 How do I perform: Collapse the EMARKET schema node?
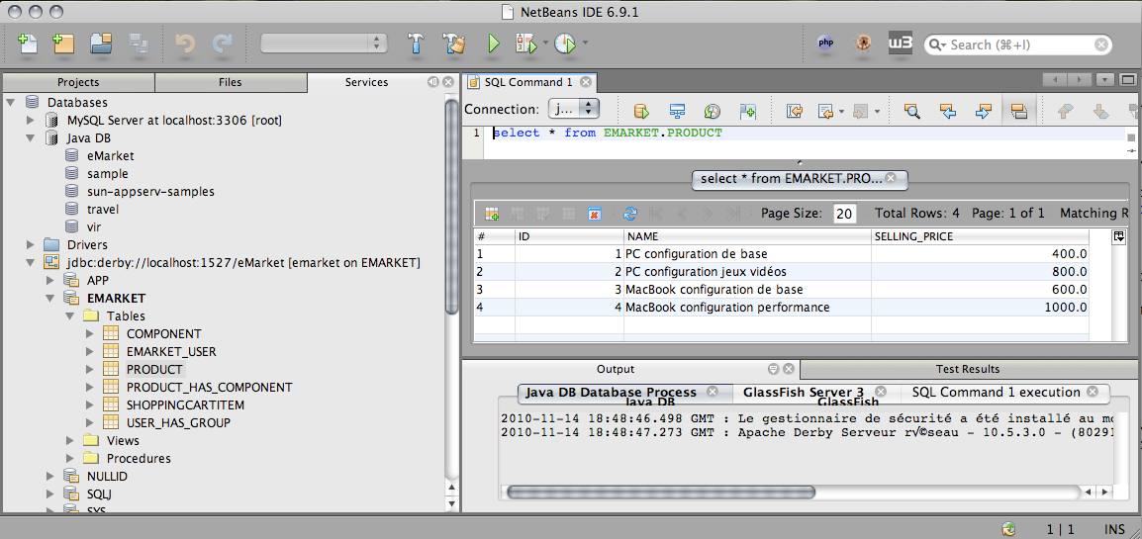[49, 299]
